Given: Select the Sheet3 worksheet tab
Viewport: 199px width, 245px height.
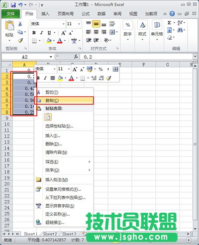Looking at the screenshot, I should click(69, 234).
